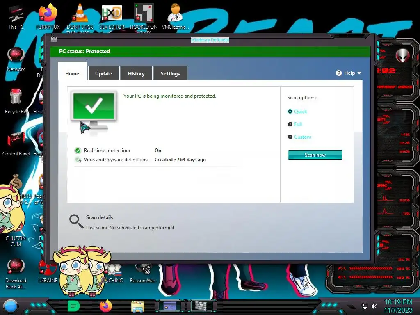Click 'No scheduled scan performed' text
Viewport: 420px width, 315px height.
pyautogui.click(x=142, y=227)
